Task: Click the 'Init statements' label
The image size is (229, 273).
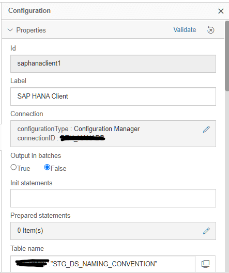Action: coord(31,183)
